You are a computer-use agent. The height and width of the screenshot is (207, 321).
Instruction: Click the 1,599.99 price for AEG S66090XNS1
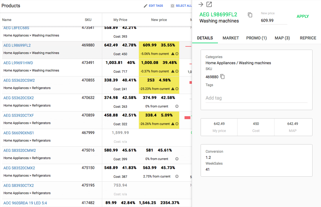(120, 133)
